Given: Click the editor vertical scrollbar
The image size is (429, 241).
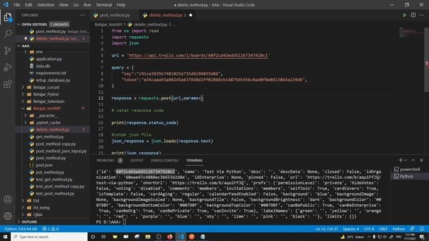Looking at the screenshot, I should click(426, 60).
